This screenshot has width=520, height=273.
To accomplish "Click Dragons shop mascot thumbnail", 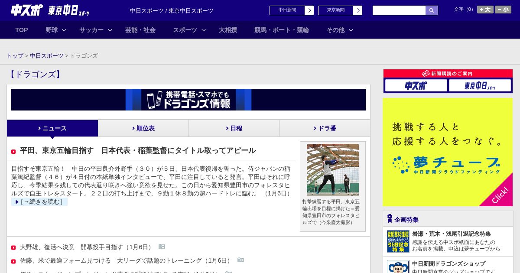I will 398,266.
